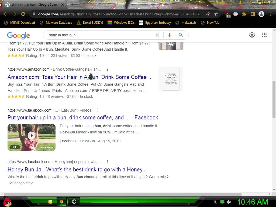
Task: Open Honeybunja result options dots
Action: (x=107, y=162)
